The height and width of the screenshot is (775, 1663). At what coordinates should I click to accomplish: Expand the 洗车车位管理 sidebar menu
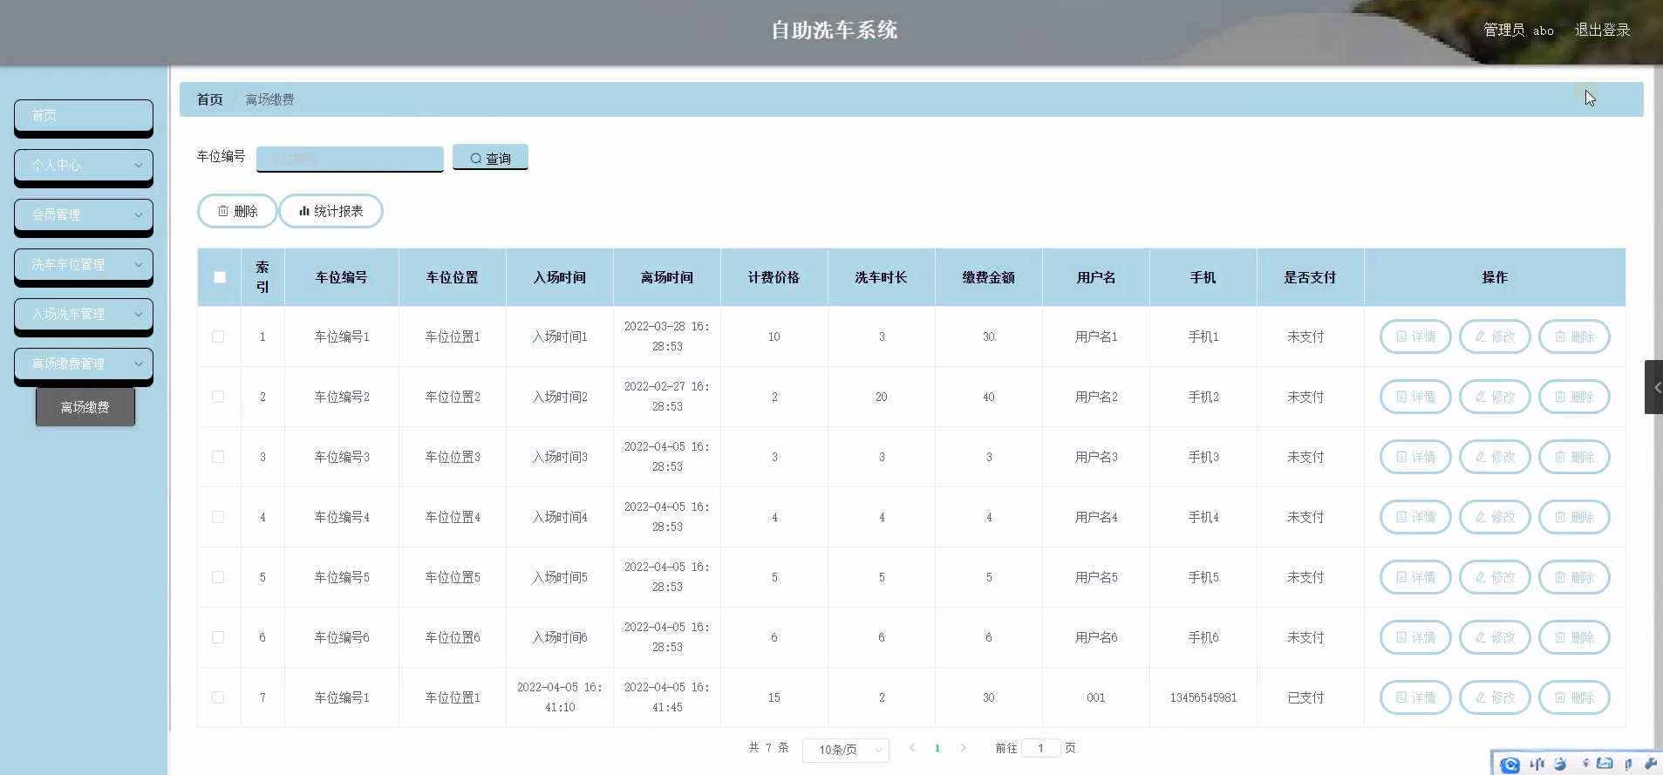[x=84, y=265]
